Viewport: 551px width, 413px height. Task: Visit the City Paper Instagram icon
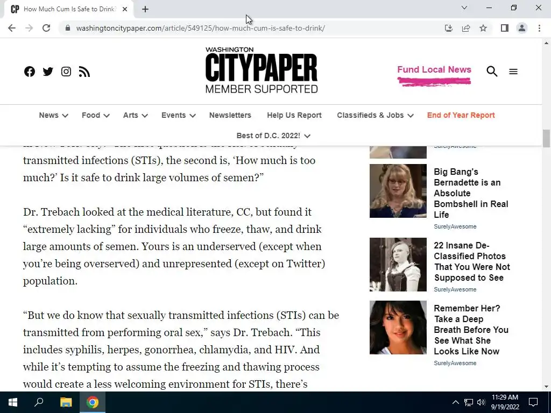click(x=66, y=72)
